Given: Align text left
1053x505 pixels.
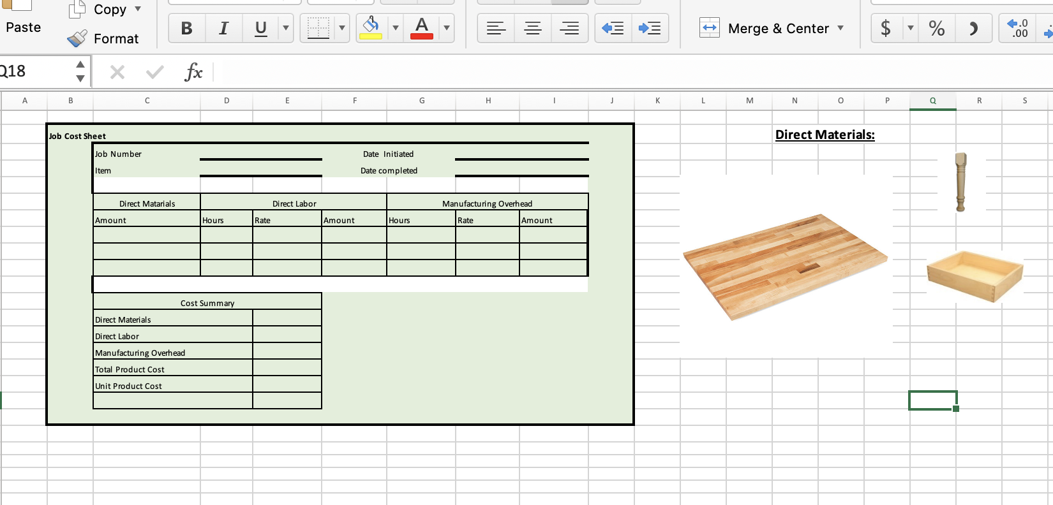Looking at the screenshot, I should point(496,28).
